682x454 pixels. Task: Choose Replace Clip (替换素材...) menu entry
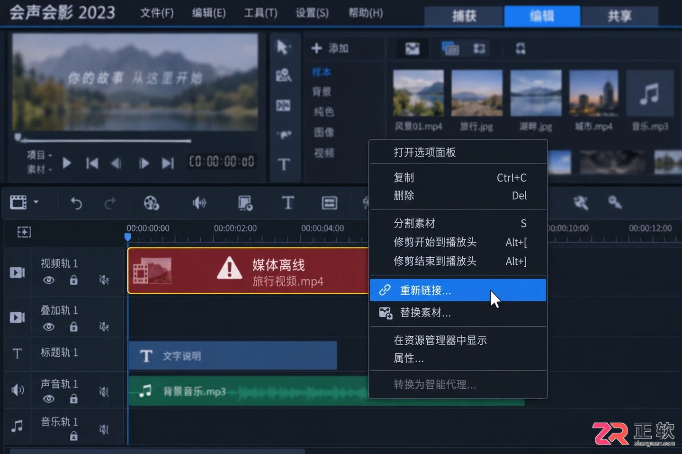[458, 313]
